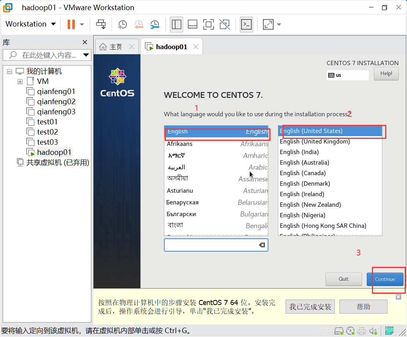Select Assamese language
The image size is (407, 337).
click(x=216, y=179)
